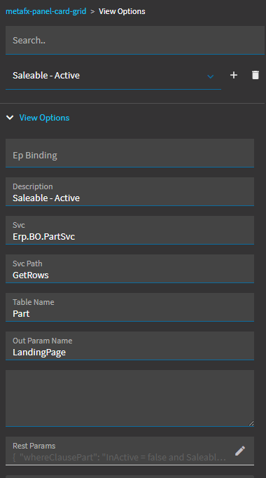Open dropdown arrow next to Saleable - Active

(210, 76)
